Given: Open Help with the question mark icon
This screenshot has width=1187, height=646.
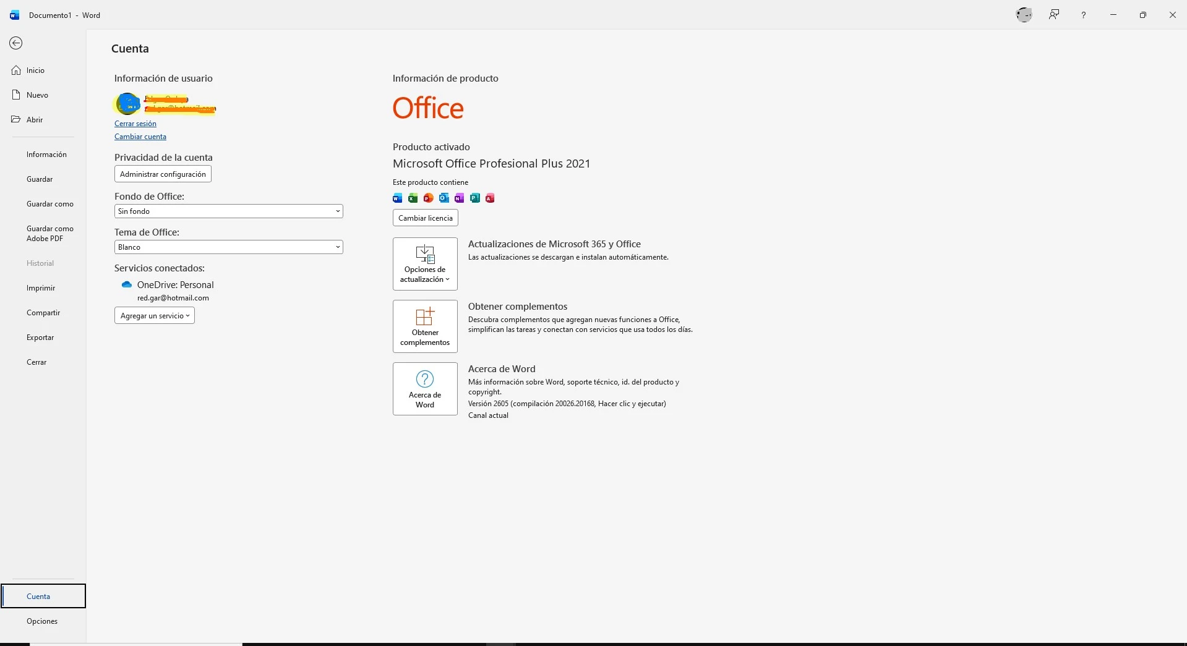Looking at the screenshot, I should coord(1084,15).
